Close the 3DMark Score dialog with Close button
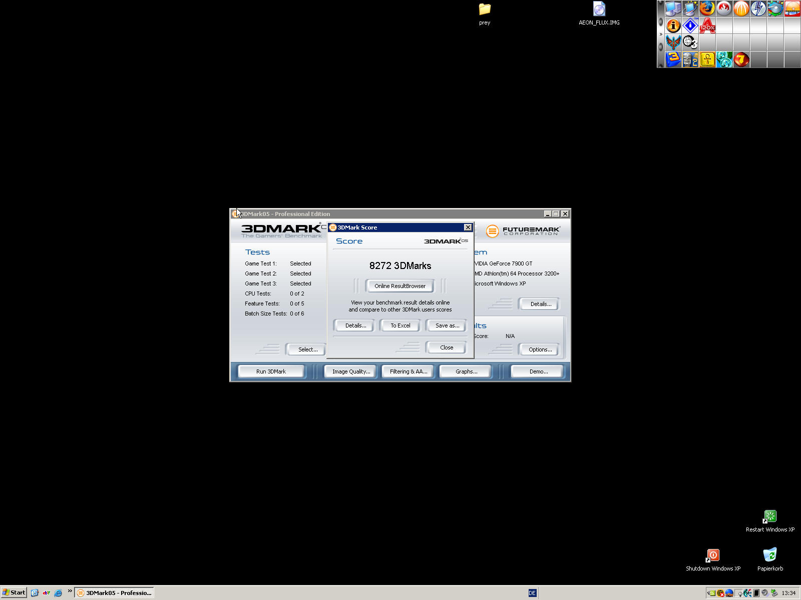801x600 pixels. [x=447, y=347]
